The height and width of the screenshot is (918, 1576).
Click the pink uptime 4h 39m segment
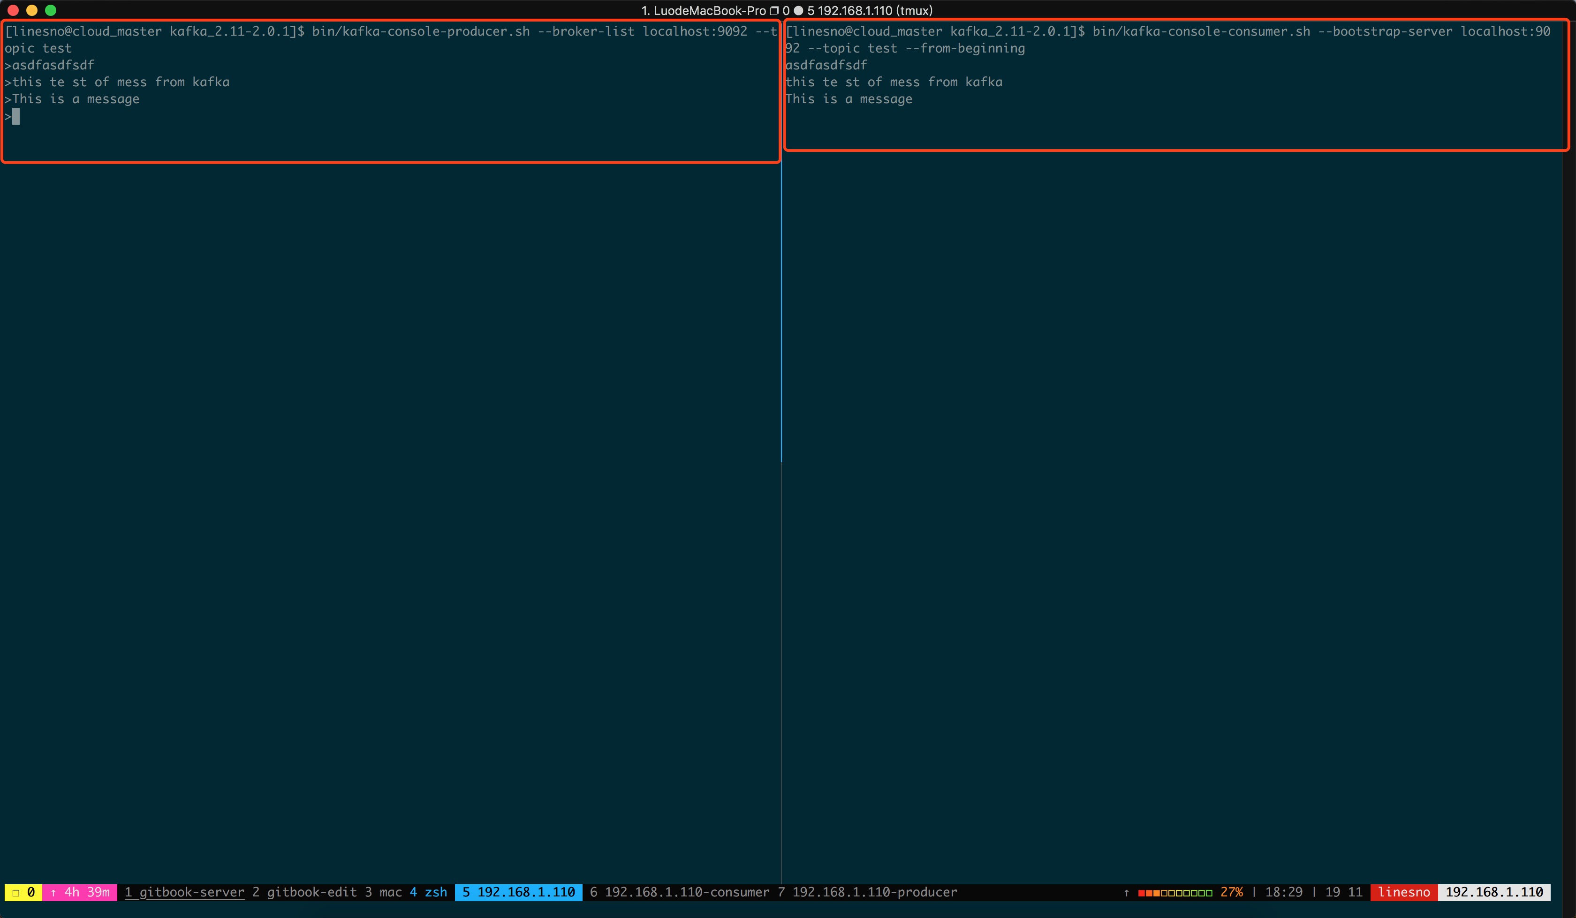tap(80, 892)
